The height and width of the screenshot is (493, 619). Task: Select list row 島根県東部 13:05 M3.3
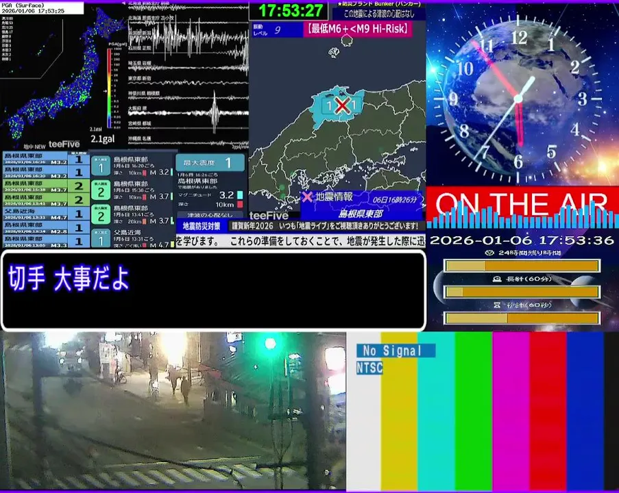click(46, 241)
